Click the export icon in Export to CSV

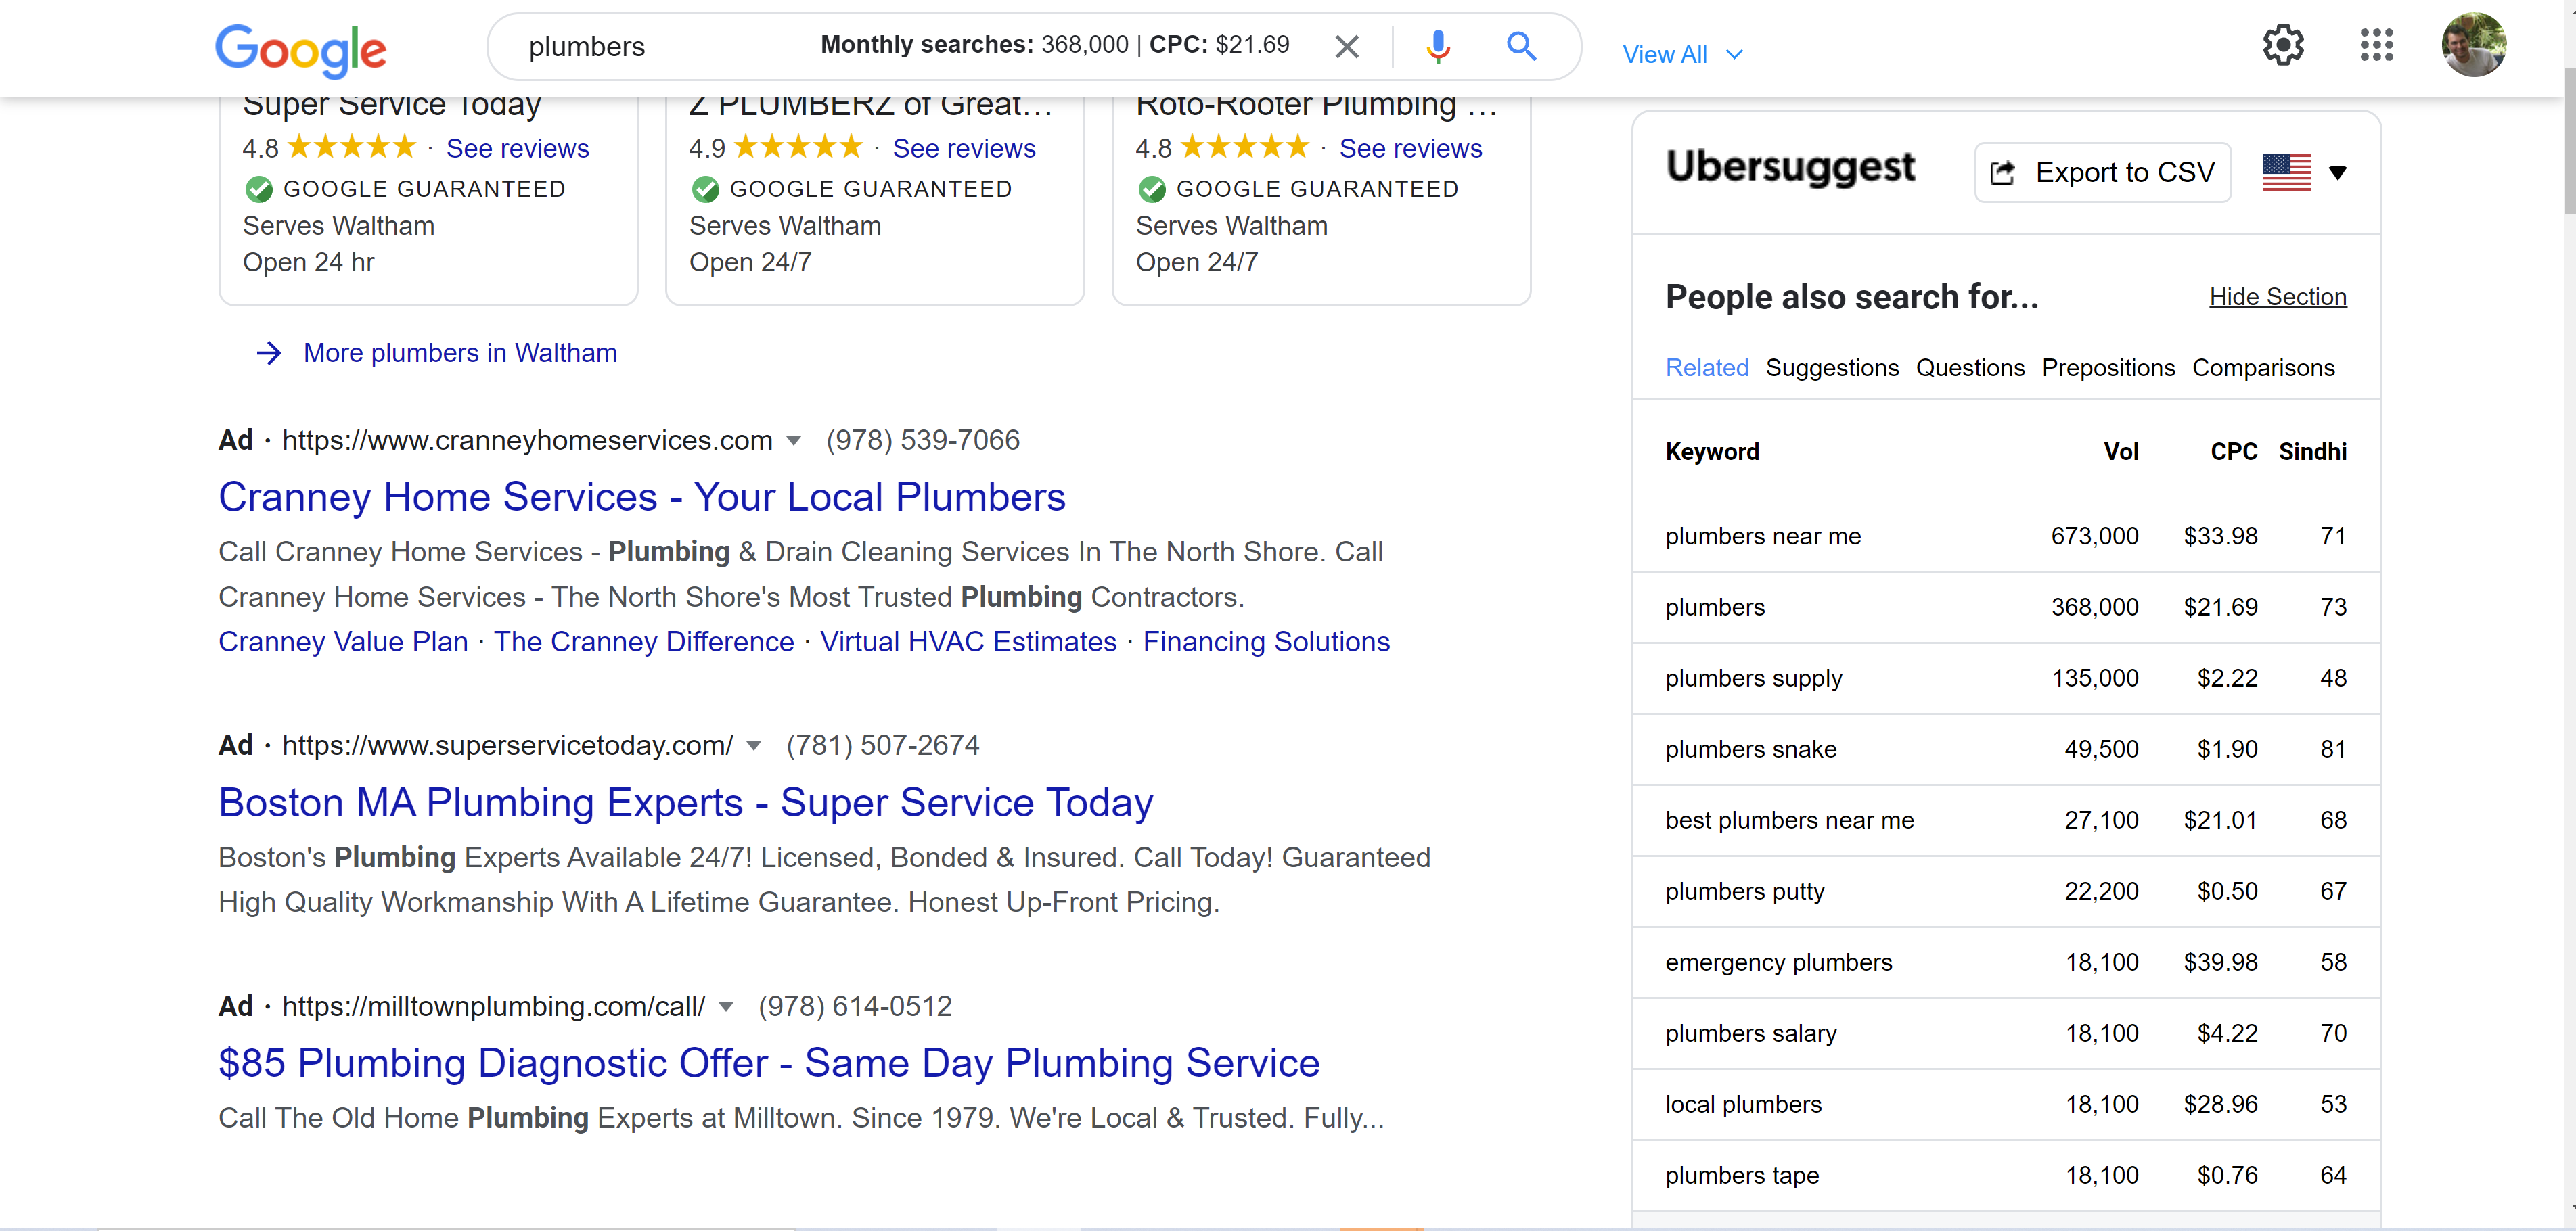coord(2002,173)
